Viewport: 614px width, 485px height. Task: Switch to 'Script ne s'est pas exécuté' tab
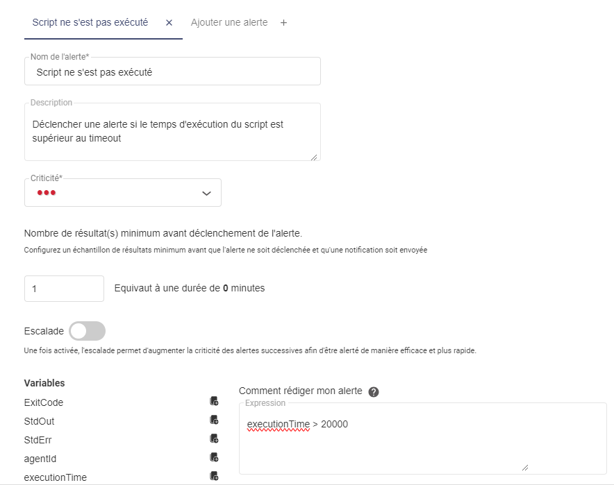pos(90,23)
